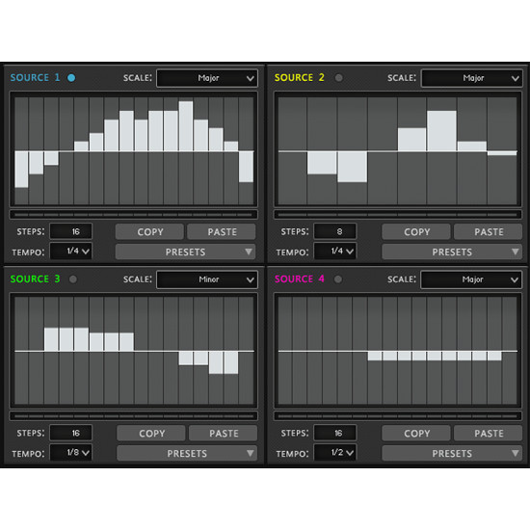This screenshot has height=530, width=530.
Task: Click the Source 3 steps field showing 16
Action: [71, 433]
